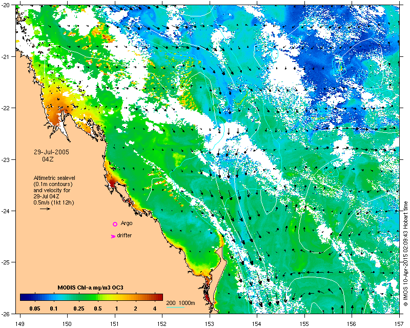Click the latitude axis label "-20"

(6, 5)
